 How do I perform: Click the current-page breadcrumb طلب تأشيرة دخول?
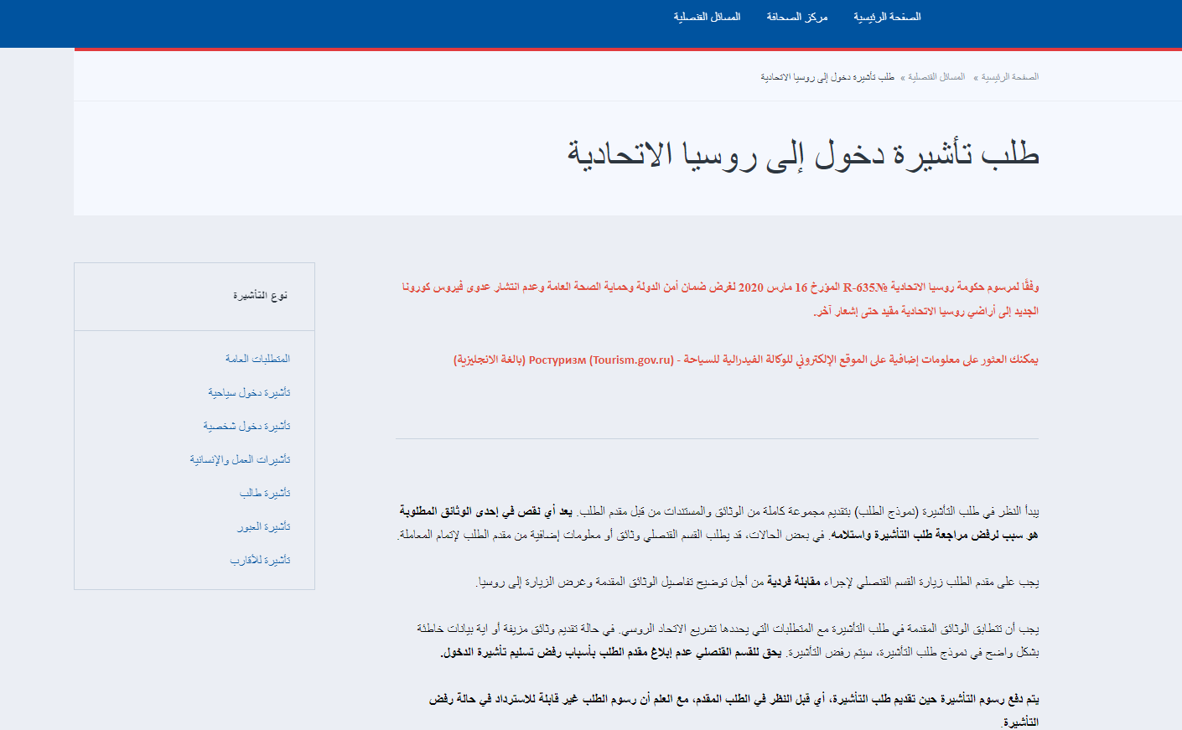tap(827, 77)
